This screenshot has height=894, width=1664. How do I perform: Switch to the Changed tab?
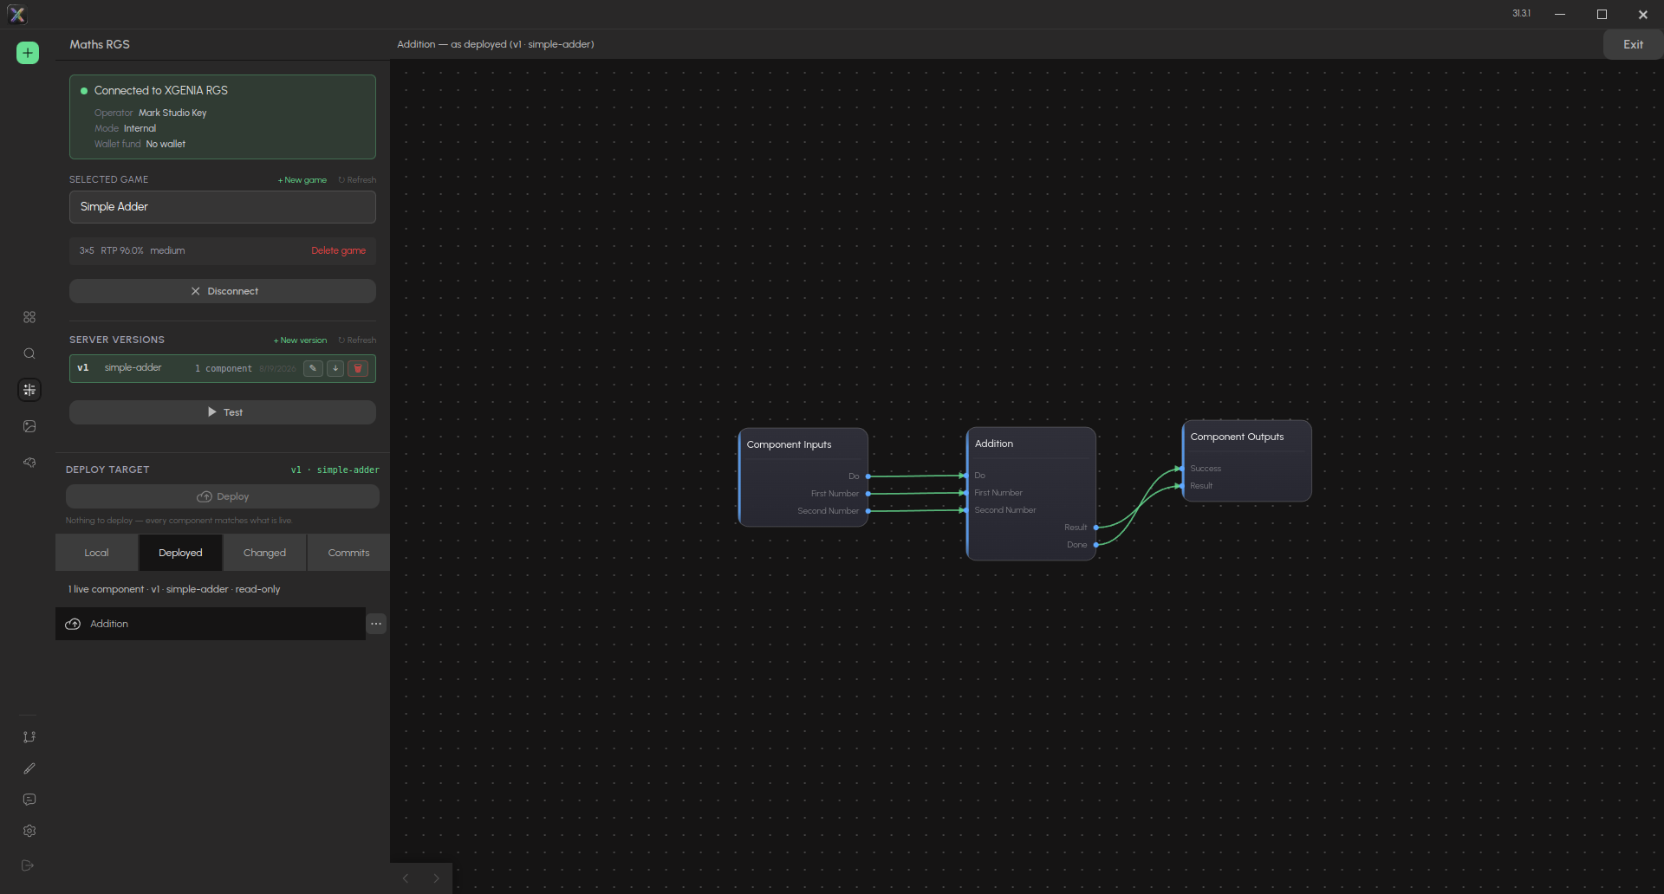pos(264,553)
